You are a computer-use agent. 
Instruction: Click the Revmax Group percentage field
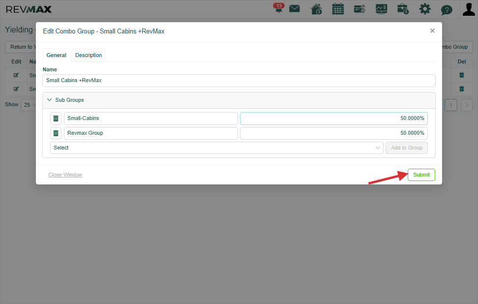(334, 133)
